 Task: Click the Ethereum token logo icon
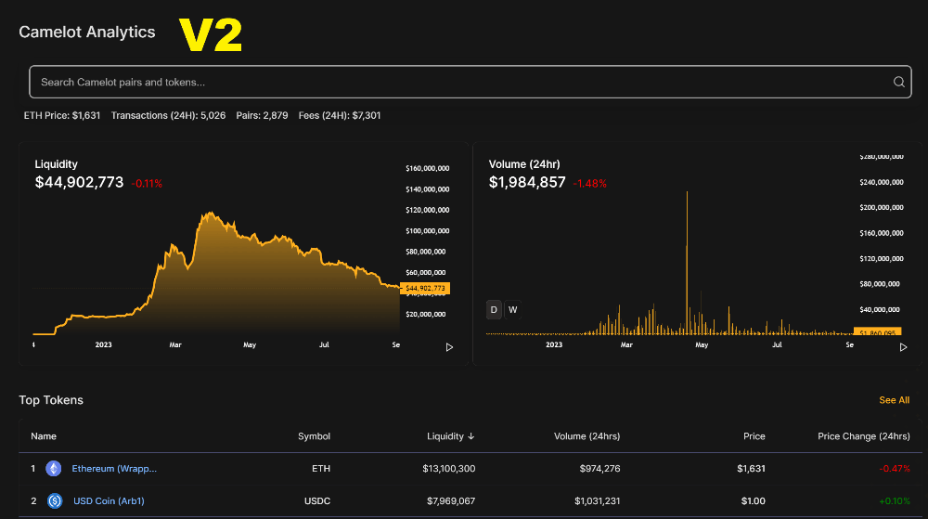pyautogui.click(x=54, y=469)
